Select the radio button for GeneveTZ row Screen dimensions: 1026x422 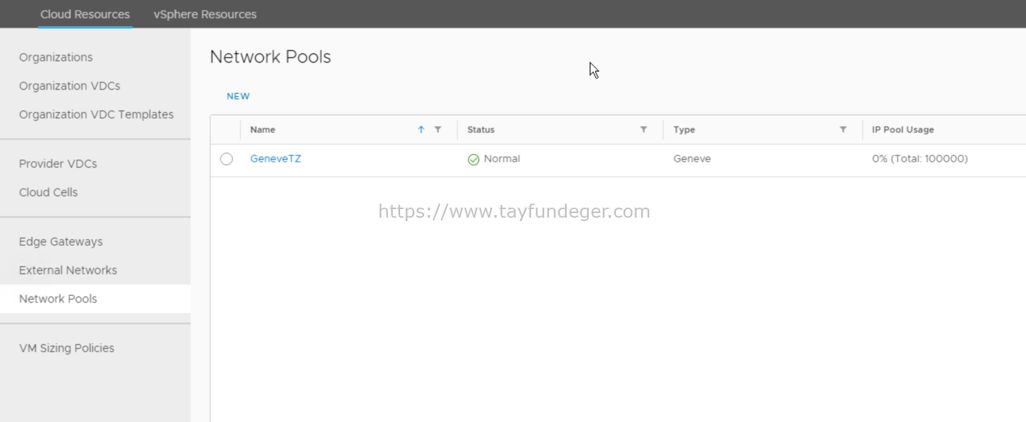[226, 159]
